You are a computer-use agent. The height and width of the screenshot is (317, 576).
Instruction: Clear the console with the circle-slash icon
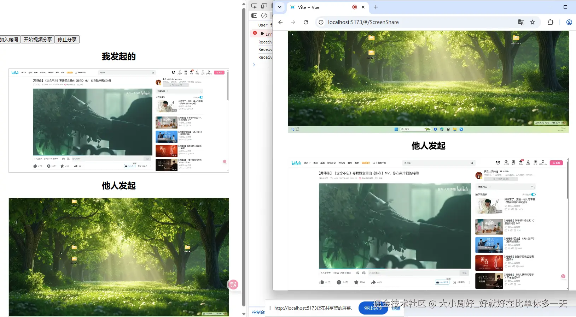point(264,16)
